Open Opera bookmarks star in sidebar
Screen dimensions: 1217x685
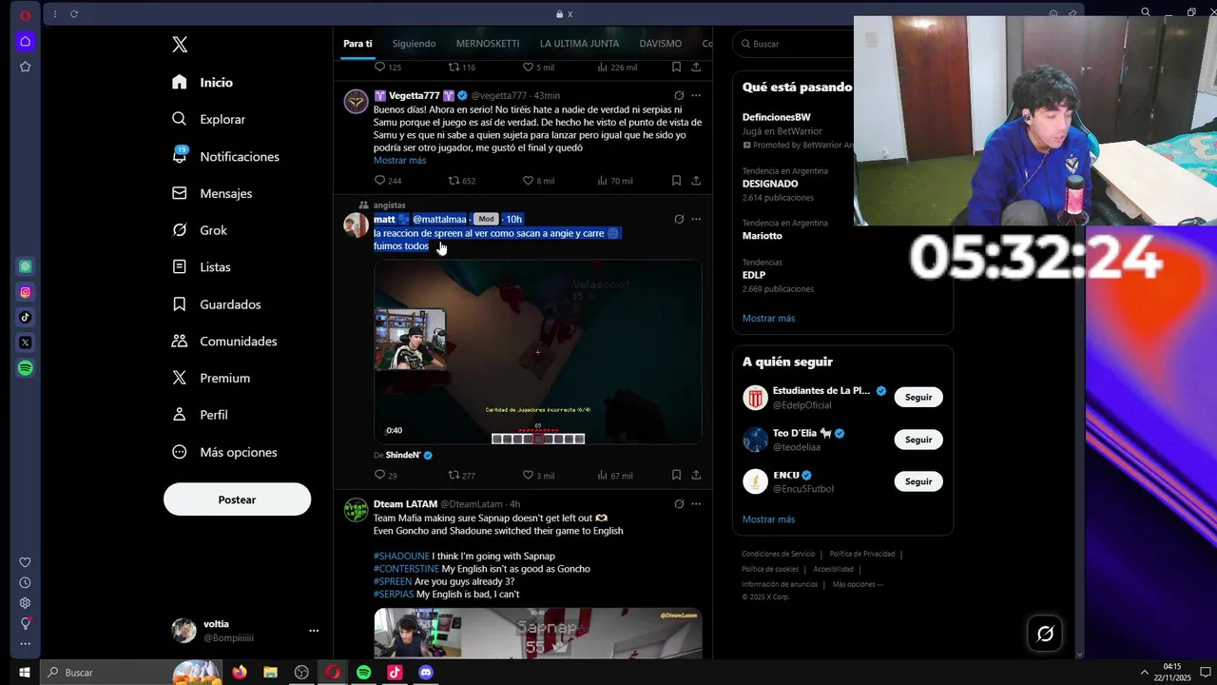pyautogui.click(x=25, y=67)
